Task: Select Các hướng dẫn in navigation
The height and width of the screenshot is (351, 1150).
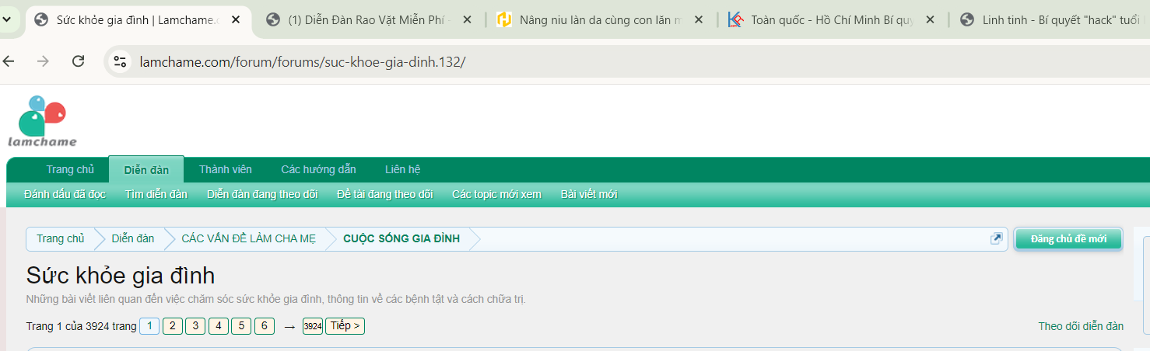Action: [318, 169]
